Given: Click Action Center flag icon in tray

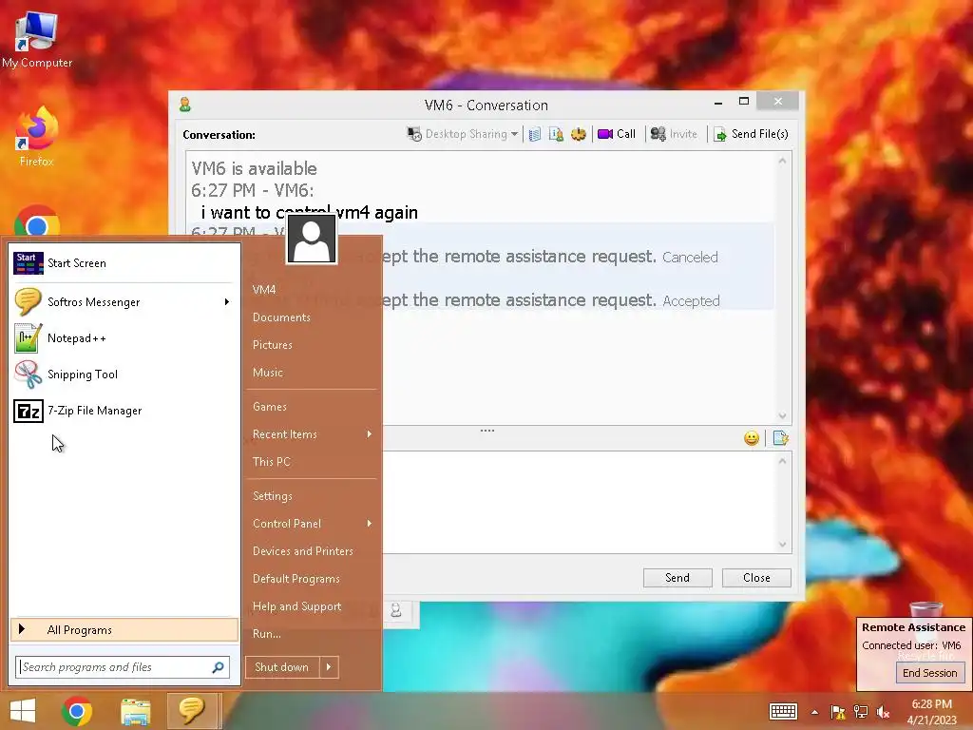Looking at the screenshot, I should coord(838,712).
